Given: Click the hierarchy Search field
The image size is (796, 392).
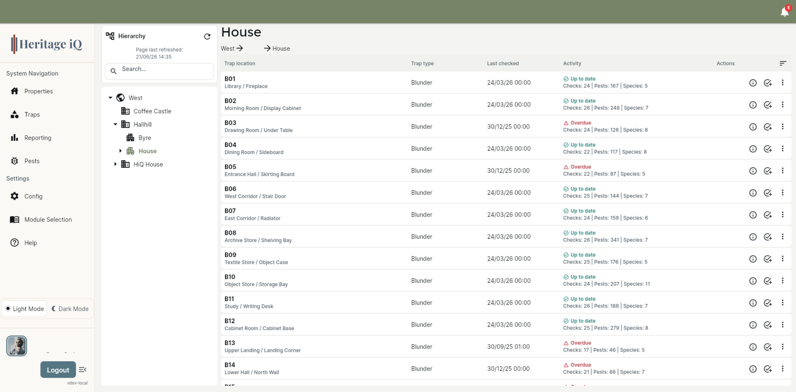Looking at the screenshot, I should 159,71.
